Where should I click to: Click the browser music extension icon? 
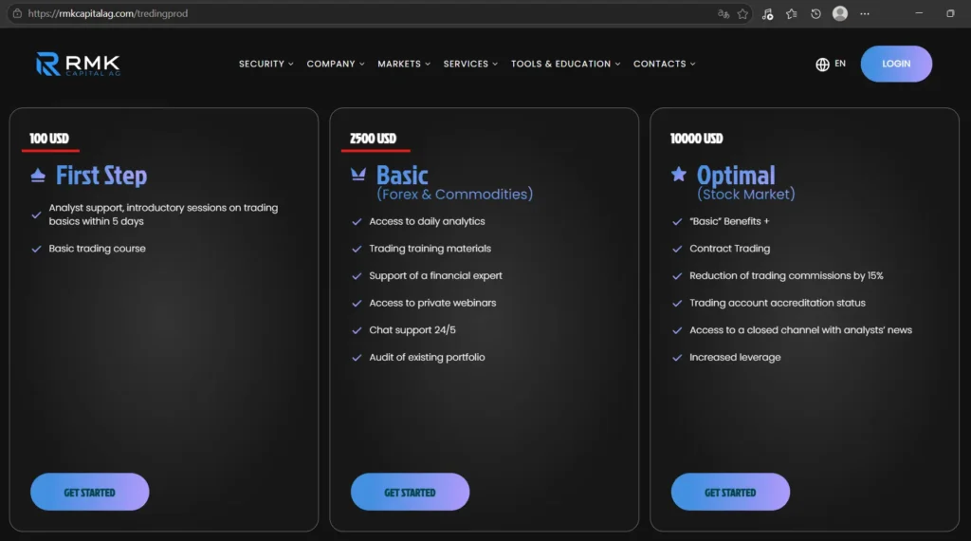pos(767,13)
